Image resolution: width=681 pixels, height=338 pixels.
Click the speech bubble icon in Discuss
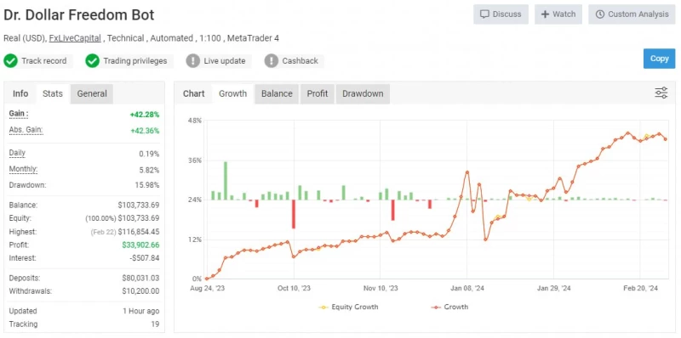pos(484,14)
